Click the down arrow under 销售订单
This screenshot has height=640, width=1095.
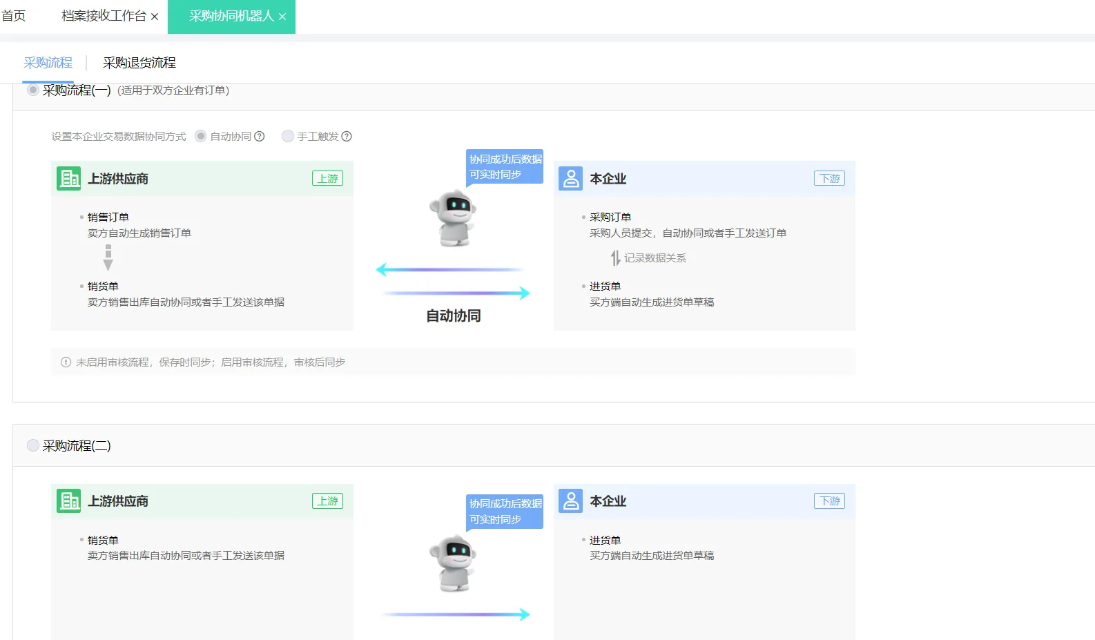point(108,257)
